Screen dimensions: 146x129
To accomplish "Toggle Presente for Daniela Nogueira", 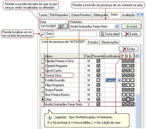I will 98,66.
